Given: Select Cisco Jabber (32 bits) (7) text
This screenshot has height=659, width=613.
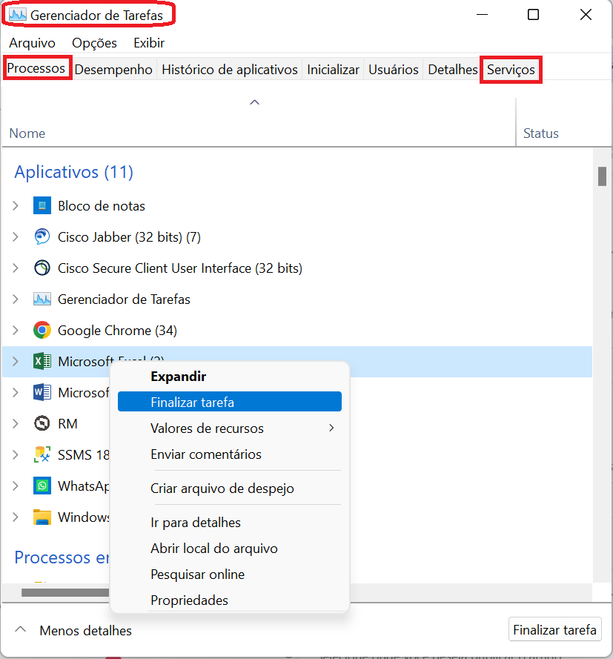Looking at the screenshot, I should (129, 237).
